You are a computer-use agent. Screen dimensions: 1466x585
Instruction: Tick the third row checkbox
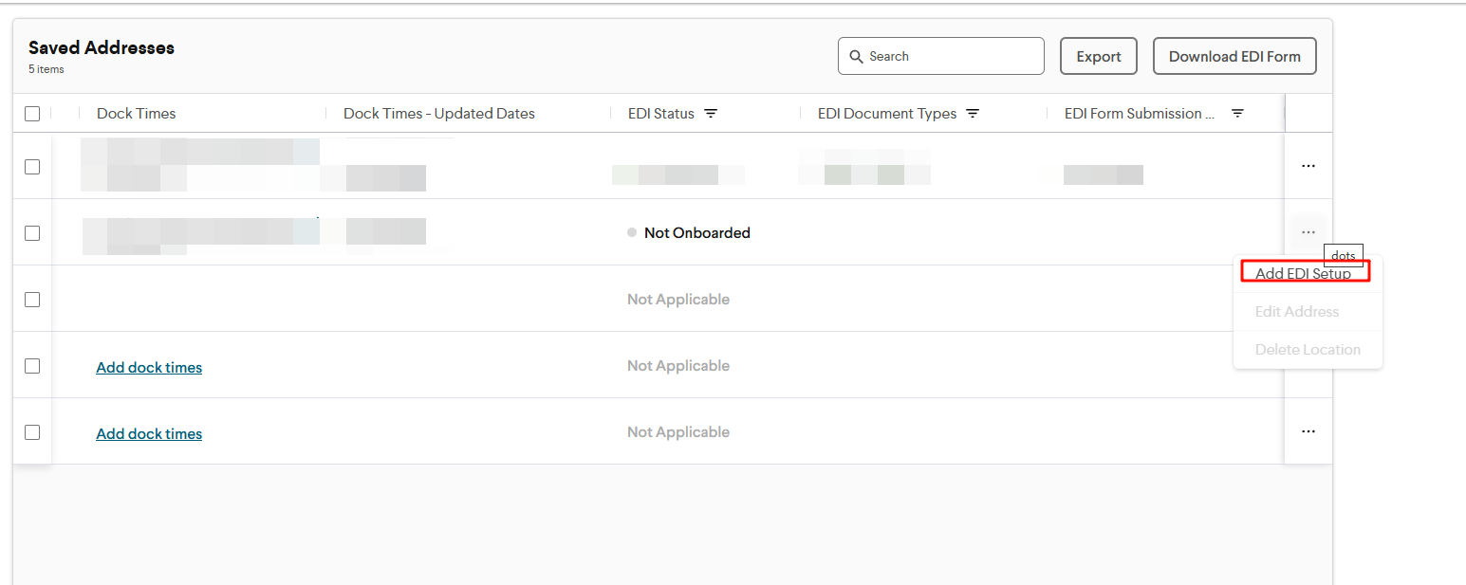pyautogui.click(x=32, y=300)
